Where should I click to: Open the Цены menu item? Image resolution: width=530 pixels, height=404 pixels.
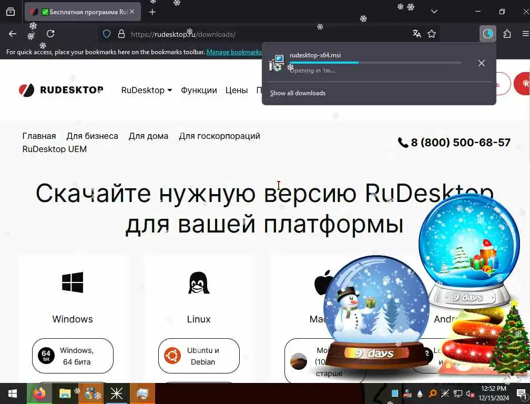pyautogui.click(x=237, y=90)
